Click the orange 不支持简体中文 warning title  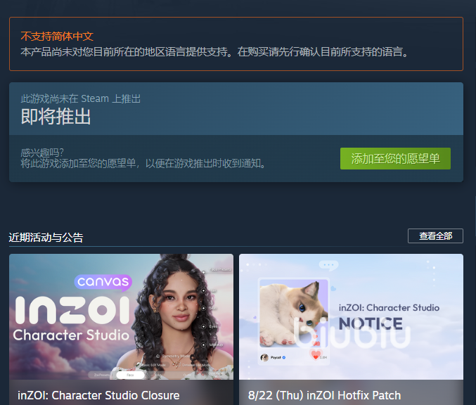point(57,36)
